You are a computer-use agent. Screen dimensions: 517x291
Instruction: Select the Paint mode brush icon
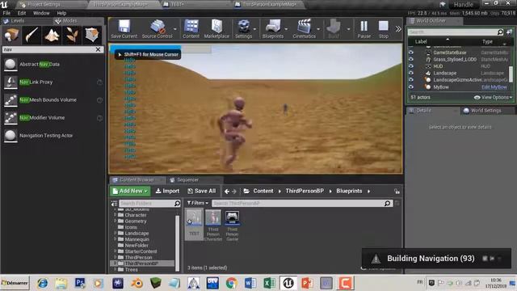pyautogui.click(x=32, y=35)
